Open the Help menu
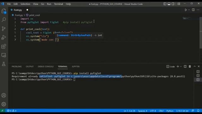Viewport: 202px width, 114px height. tap(68, 4)
